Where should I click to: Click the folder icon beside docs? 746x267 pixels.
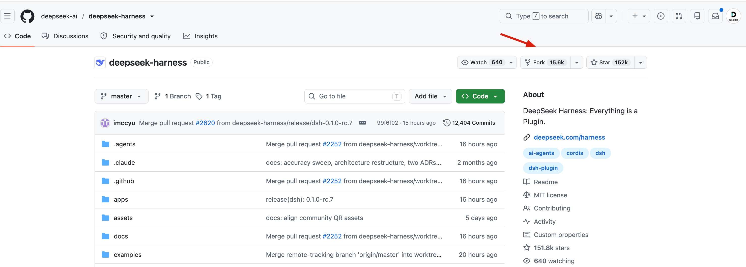(105, 236)
